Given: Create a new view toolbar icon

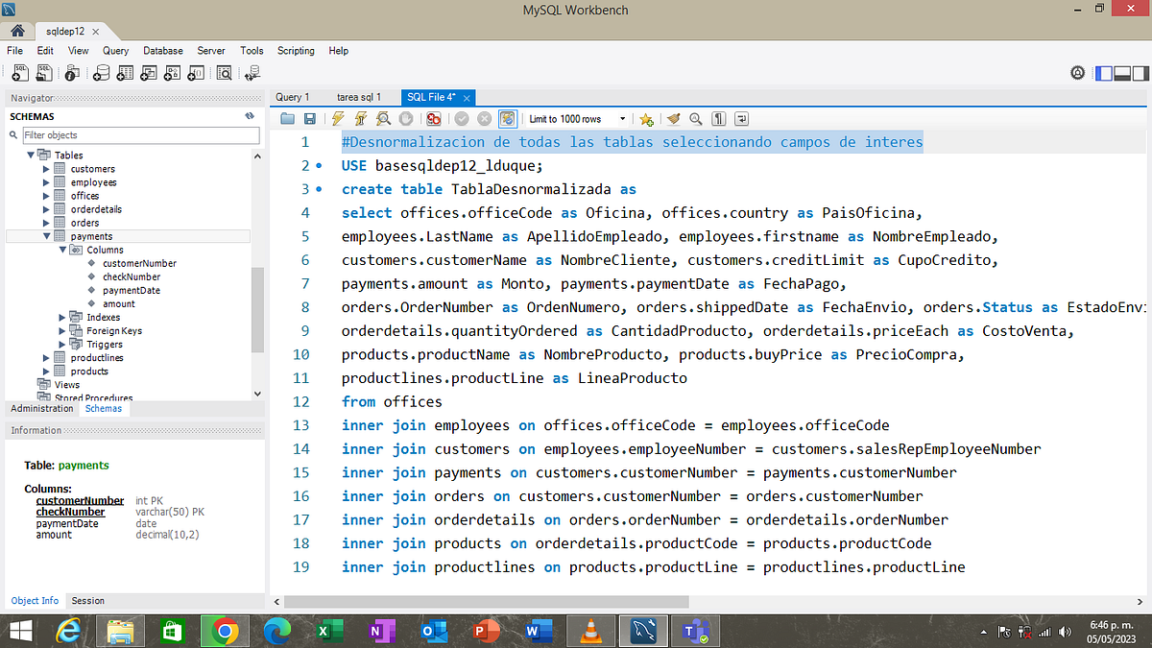Looking at the screenshot, I should coord(149,72).
